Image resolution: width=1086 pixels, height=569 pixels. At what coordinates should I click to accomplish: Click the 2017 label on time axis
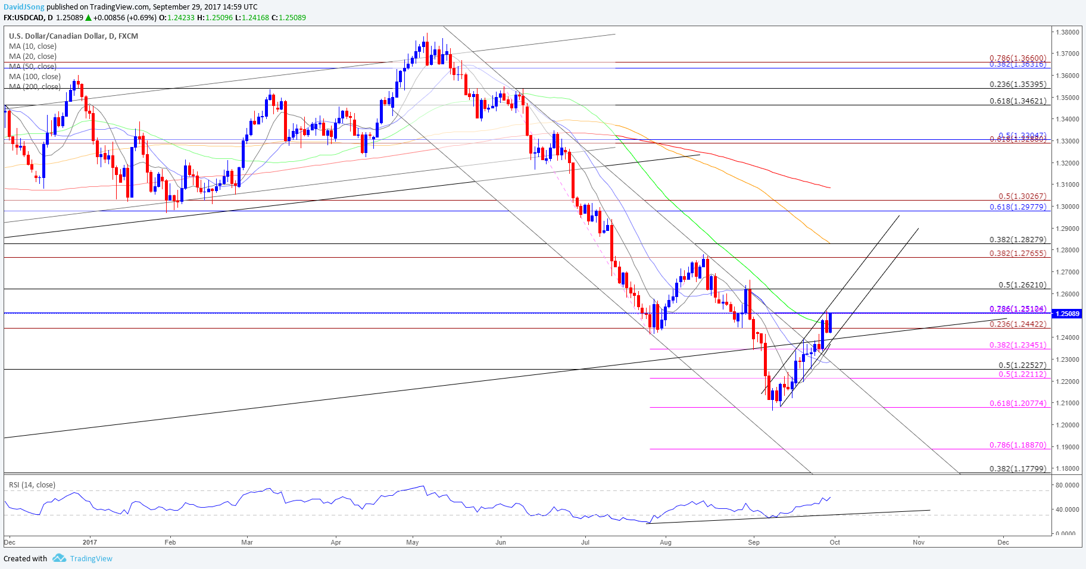coord(90,542)
